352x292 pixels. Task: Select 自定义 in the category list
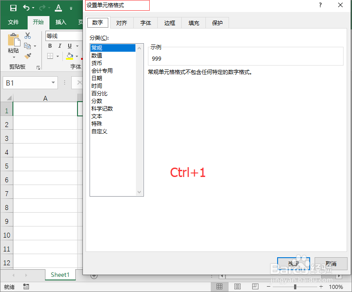pyautogui.click(x=113, y=132)
